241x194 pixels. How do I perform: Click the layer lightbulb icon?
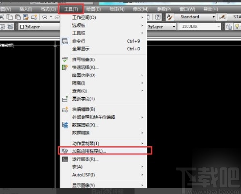click(x=237, y=26)
